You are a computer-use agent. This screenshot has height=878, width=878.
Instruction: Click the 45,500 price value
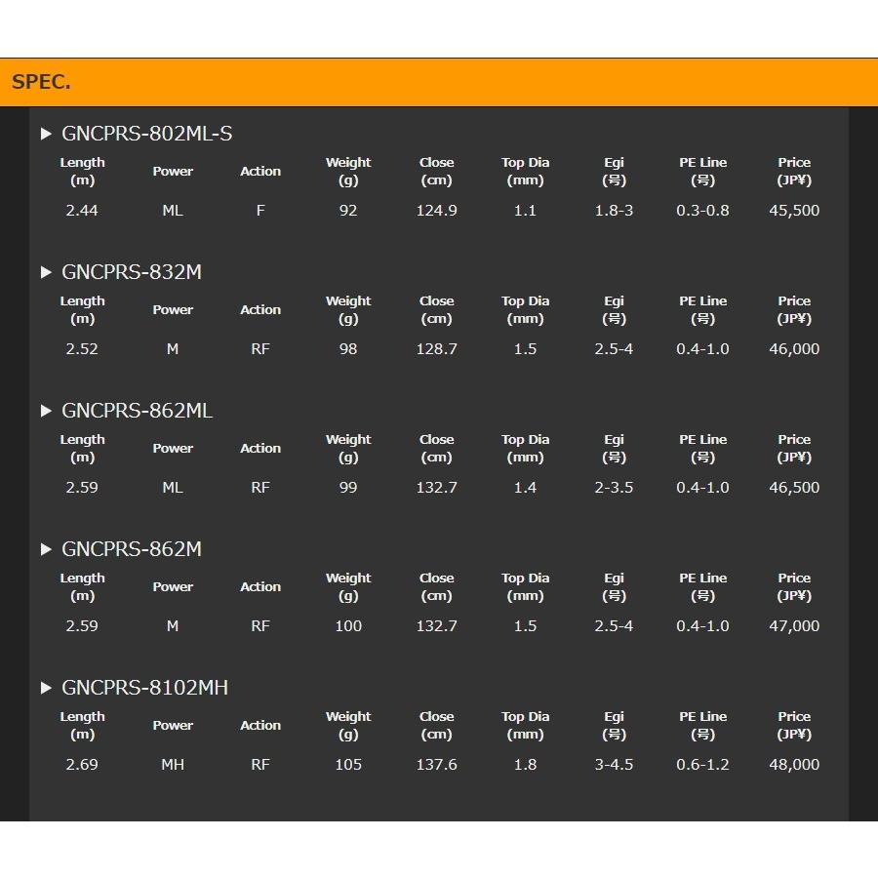(794, 211)
